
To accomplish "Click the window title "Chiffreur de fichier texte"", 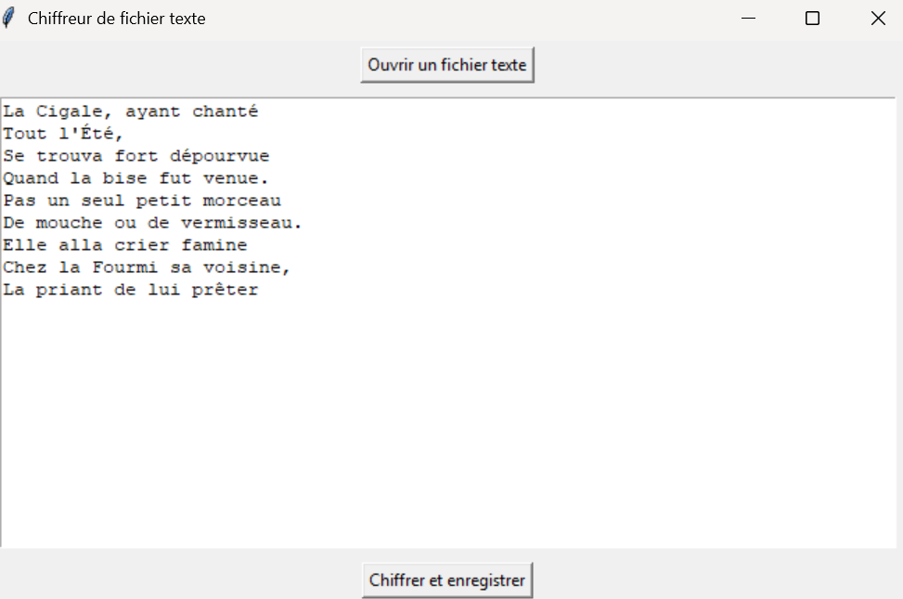I will (x=117, y=19).
